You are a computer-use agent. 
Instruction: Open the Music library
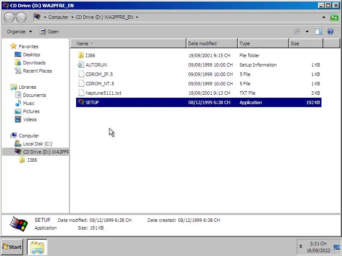(x=25, y=103)
